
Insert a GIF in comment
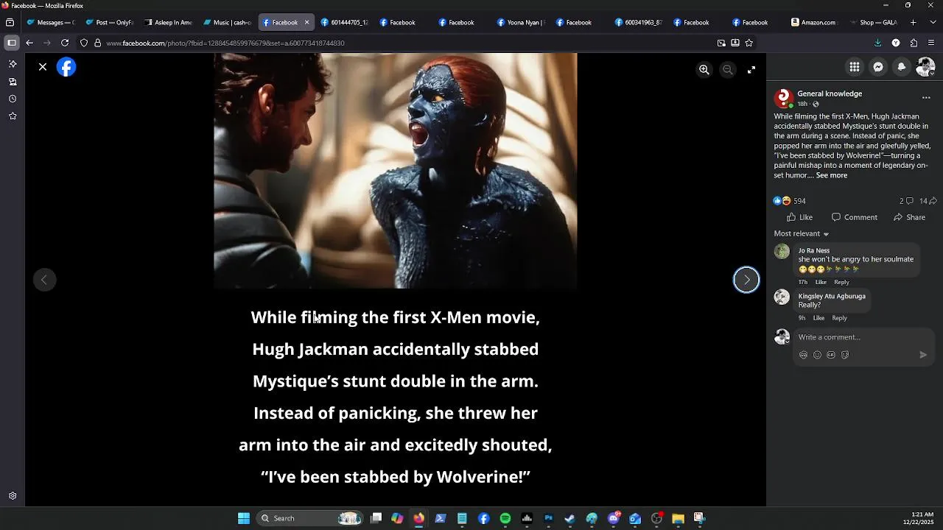(x=831, y=355)
